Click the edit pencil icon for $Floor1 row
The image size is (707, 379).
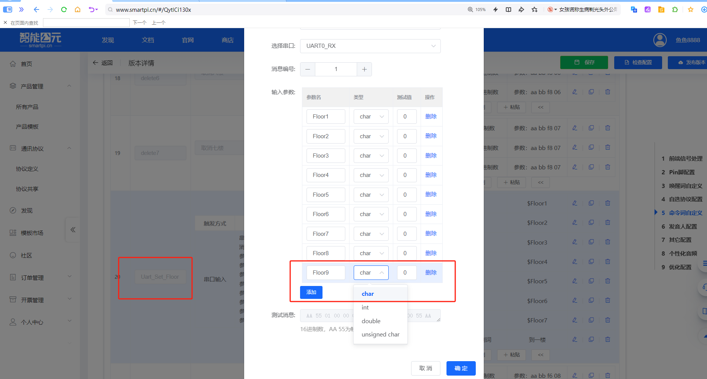tap(575, 203)
